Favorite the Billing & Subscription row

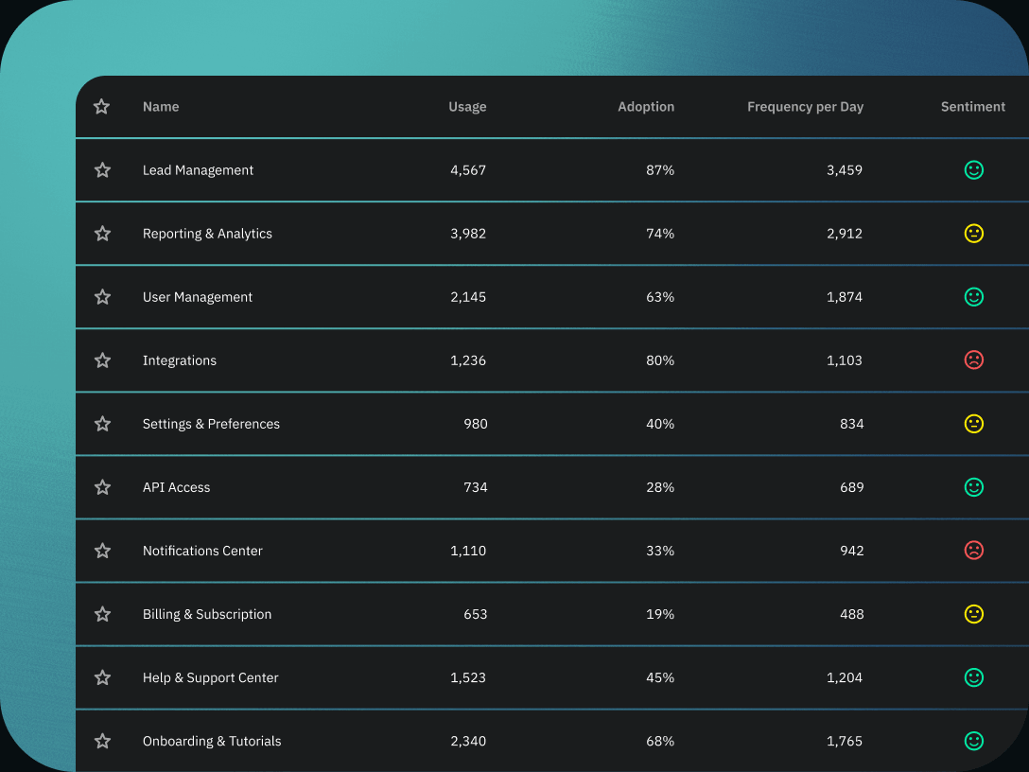[x=102, y=614]
